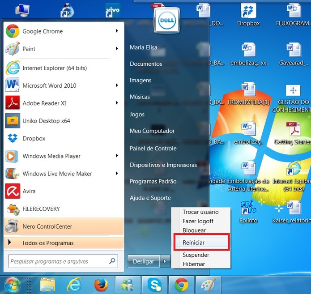
Task: Open Meu Computador
Action: (152, 131)
